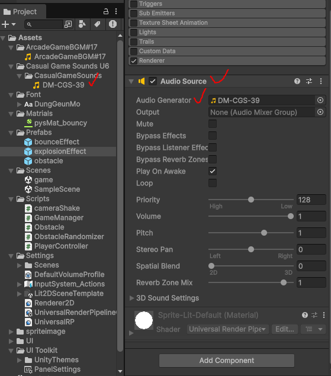The height and width of the screenshot is (376, 331).
Task: Open the Texture Sheet Animation module
Action: (x=227, y=23)
